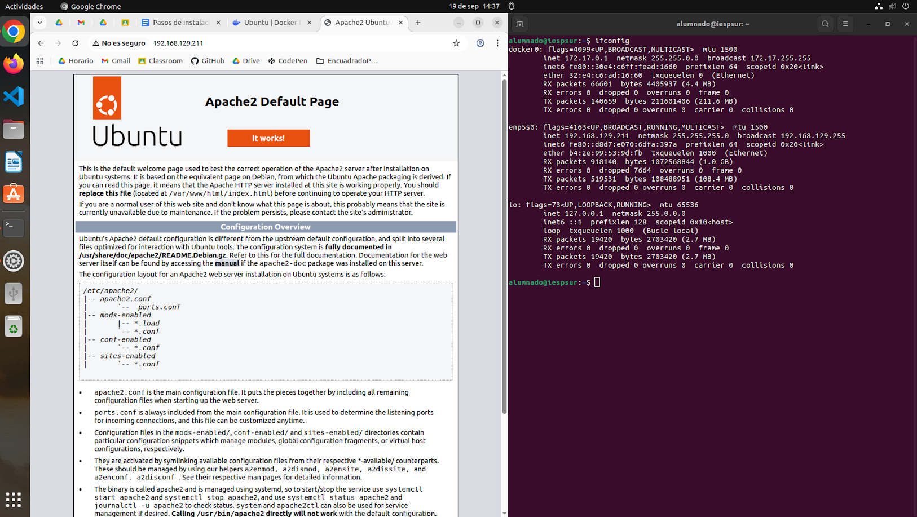Reload the Apache2 page
The height and width of the screenshot is (517, 917).
coord(75,43)
